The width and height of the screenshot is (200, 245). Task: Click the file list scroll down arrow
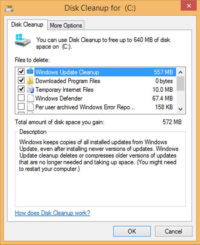(180, 109)
